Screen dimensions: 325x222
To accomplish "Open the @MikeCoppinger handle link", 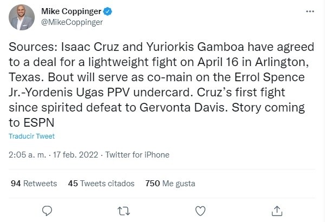I will (68, 22).
